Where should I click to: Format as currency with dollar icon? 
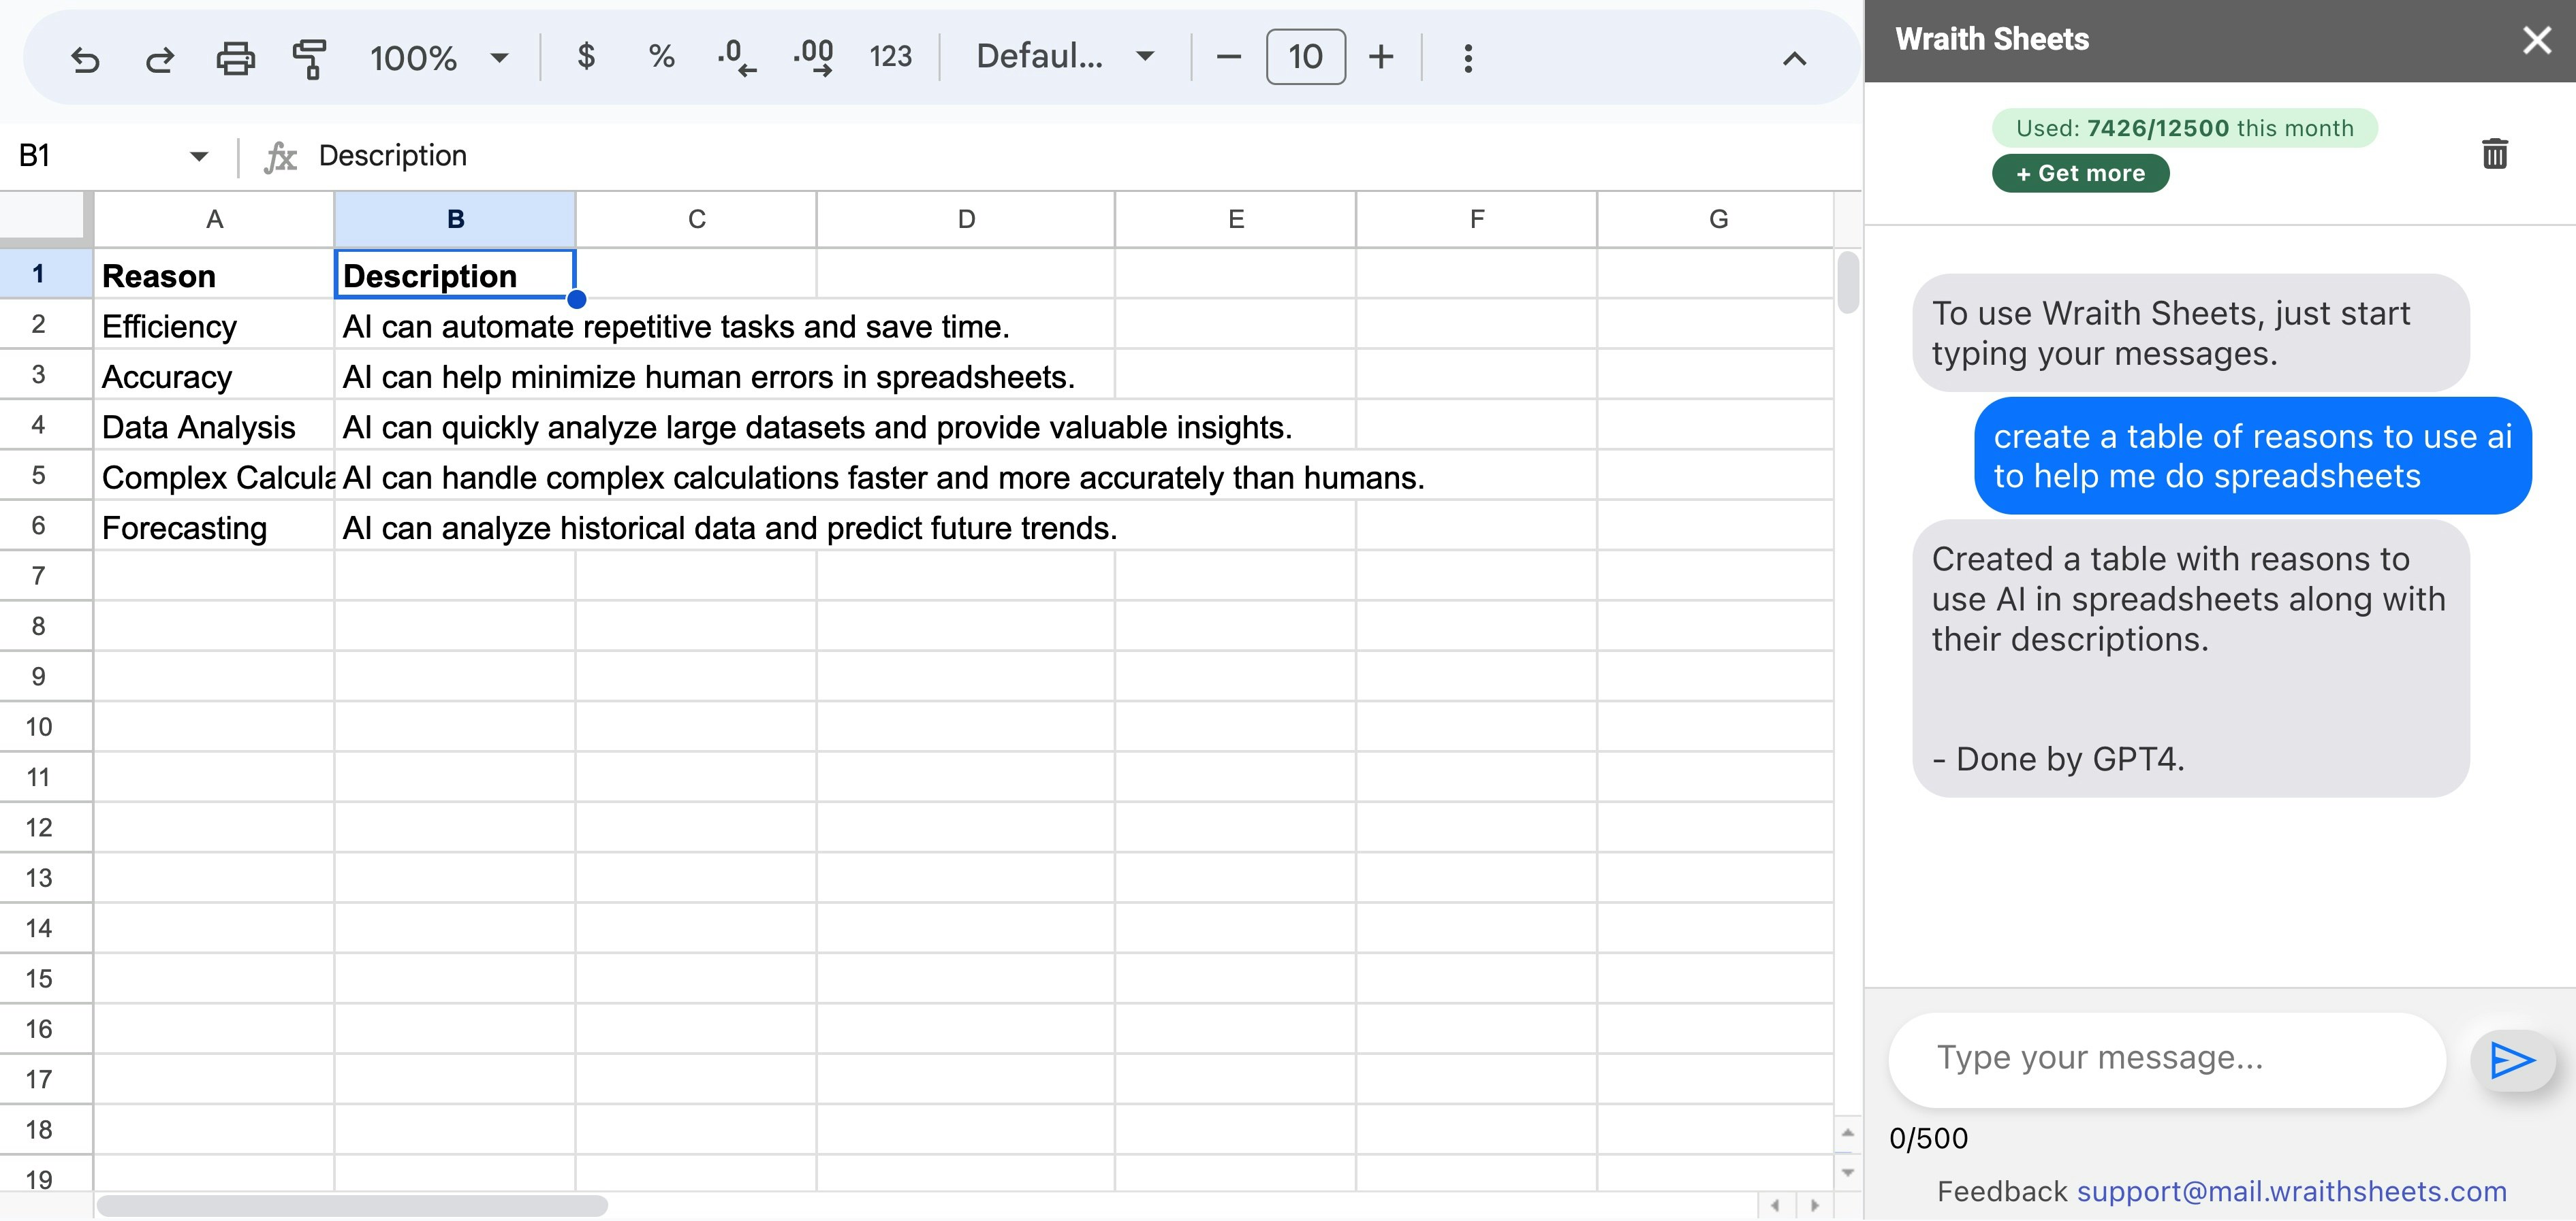tap(586, 57)
